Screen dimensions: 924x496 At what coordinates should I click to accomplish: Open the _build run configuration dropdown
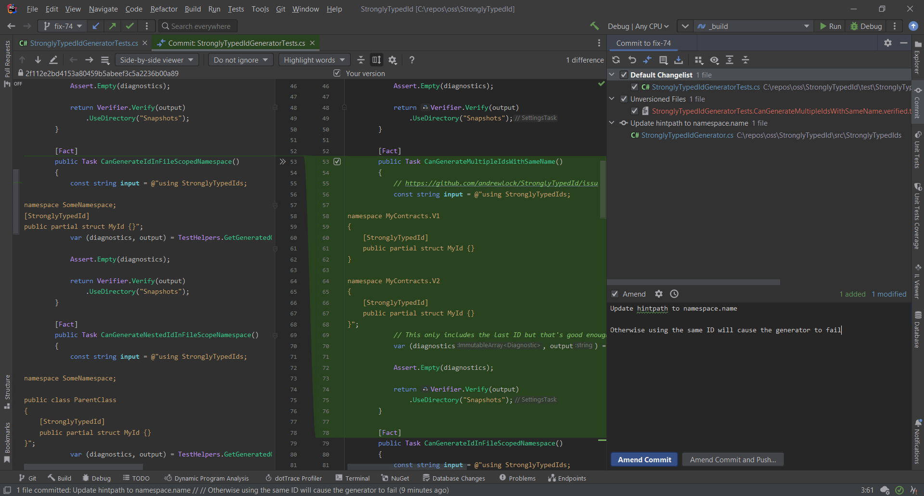[754, 26]
